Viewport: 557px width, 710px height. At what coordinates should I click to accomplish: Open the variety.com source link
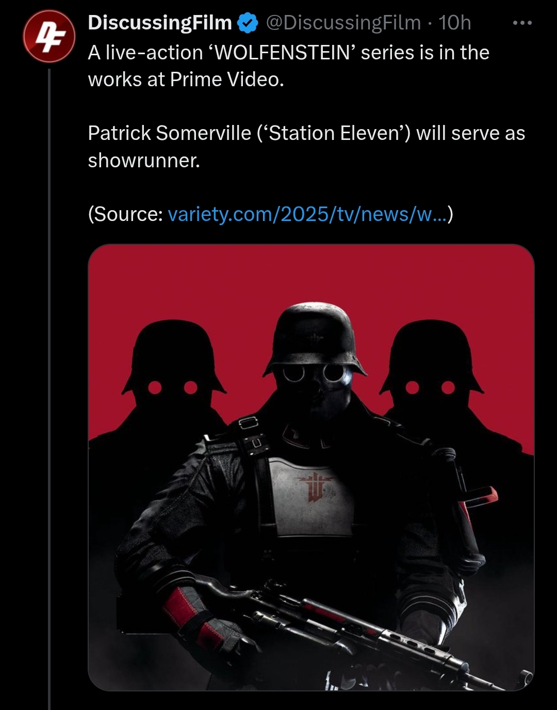308,214
